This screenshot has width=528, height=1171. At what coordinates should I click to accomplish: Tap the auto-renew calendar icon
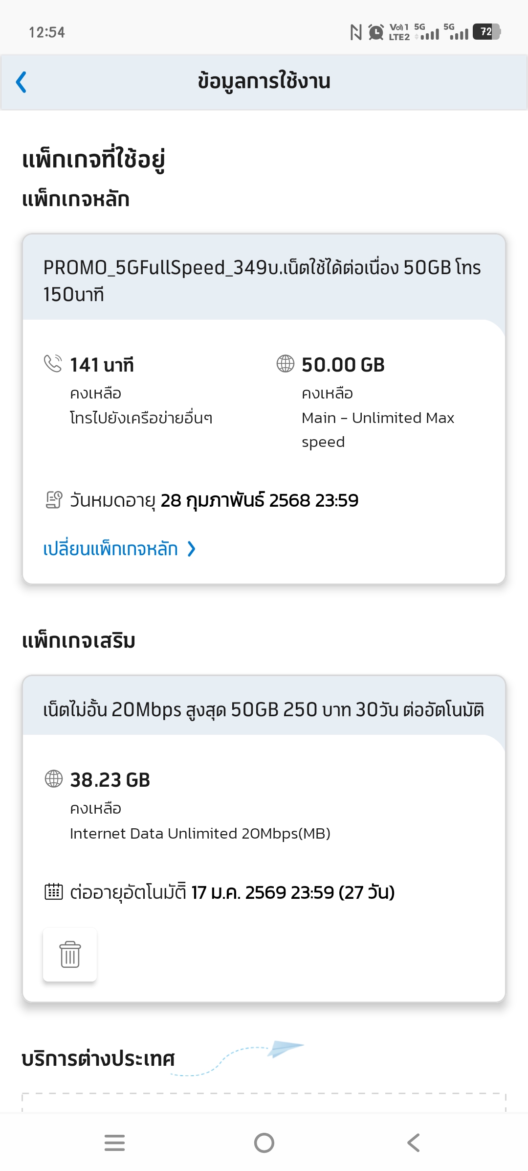coord(54,891)
